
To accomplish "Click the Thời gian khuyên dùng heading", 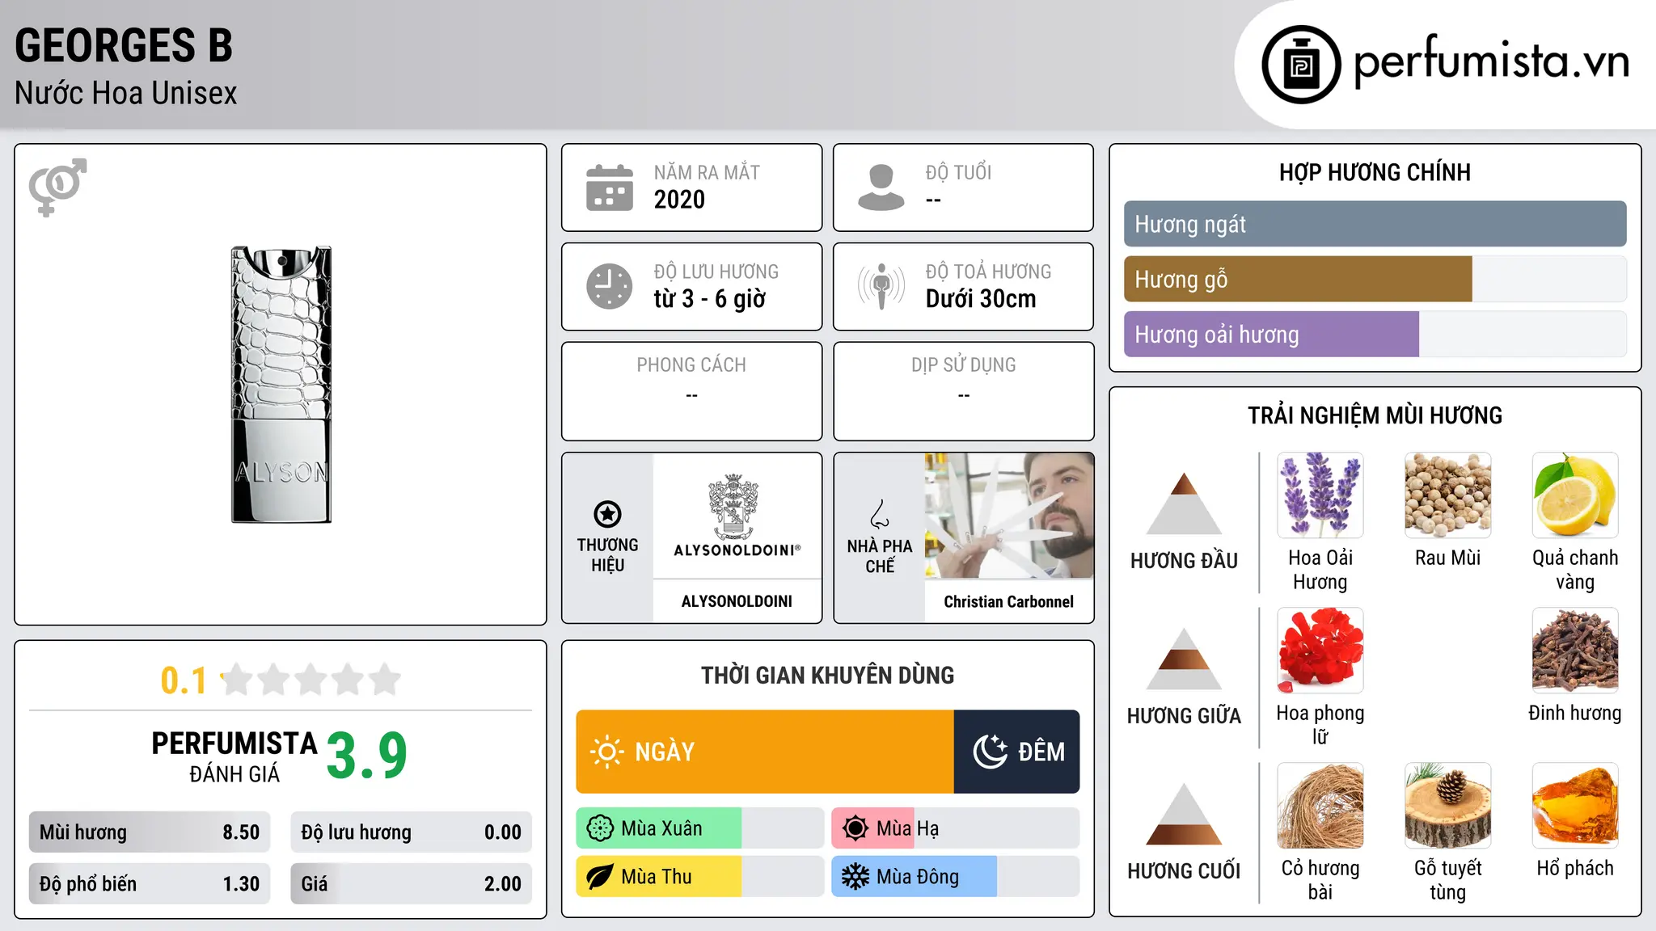I will coord(827,675).
